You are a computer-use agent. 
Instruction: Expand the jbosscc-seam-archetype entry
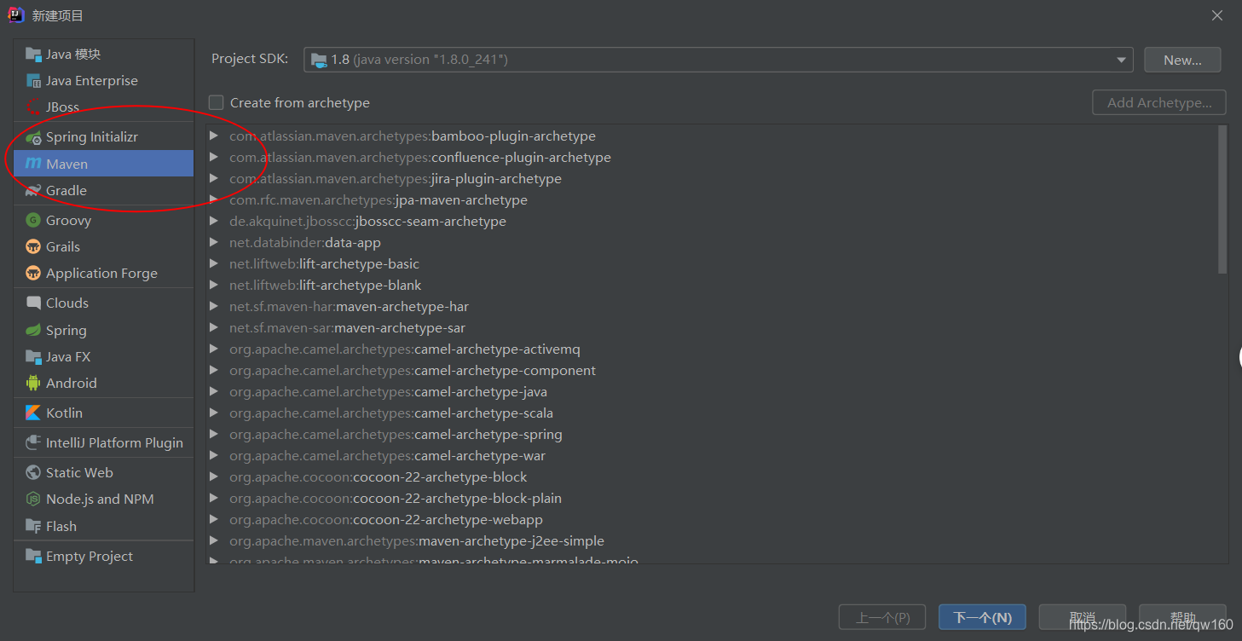pyautogui.click(x=214, y=222)
